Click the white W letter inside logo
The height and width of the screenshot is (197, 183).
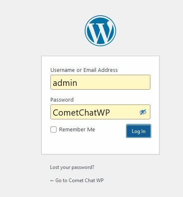coord(100,32)
